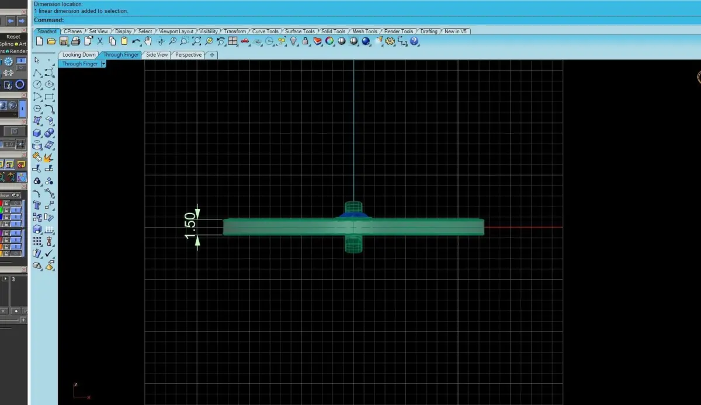Select the 1.50 dimension annotation in the viewport
This screenshot has width=701, height=405.
point(190,227)
